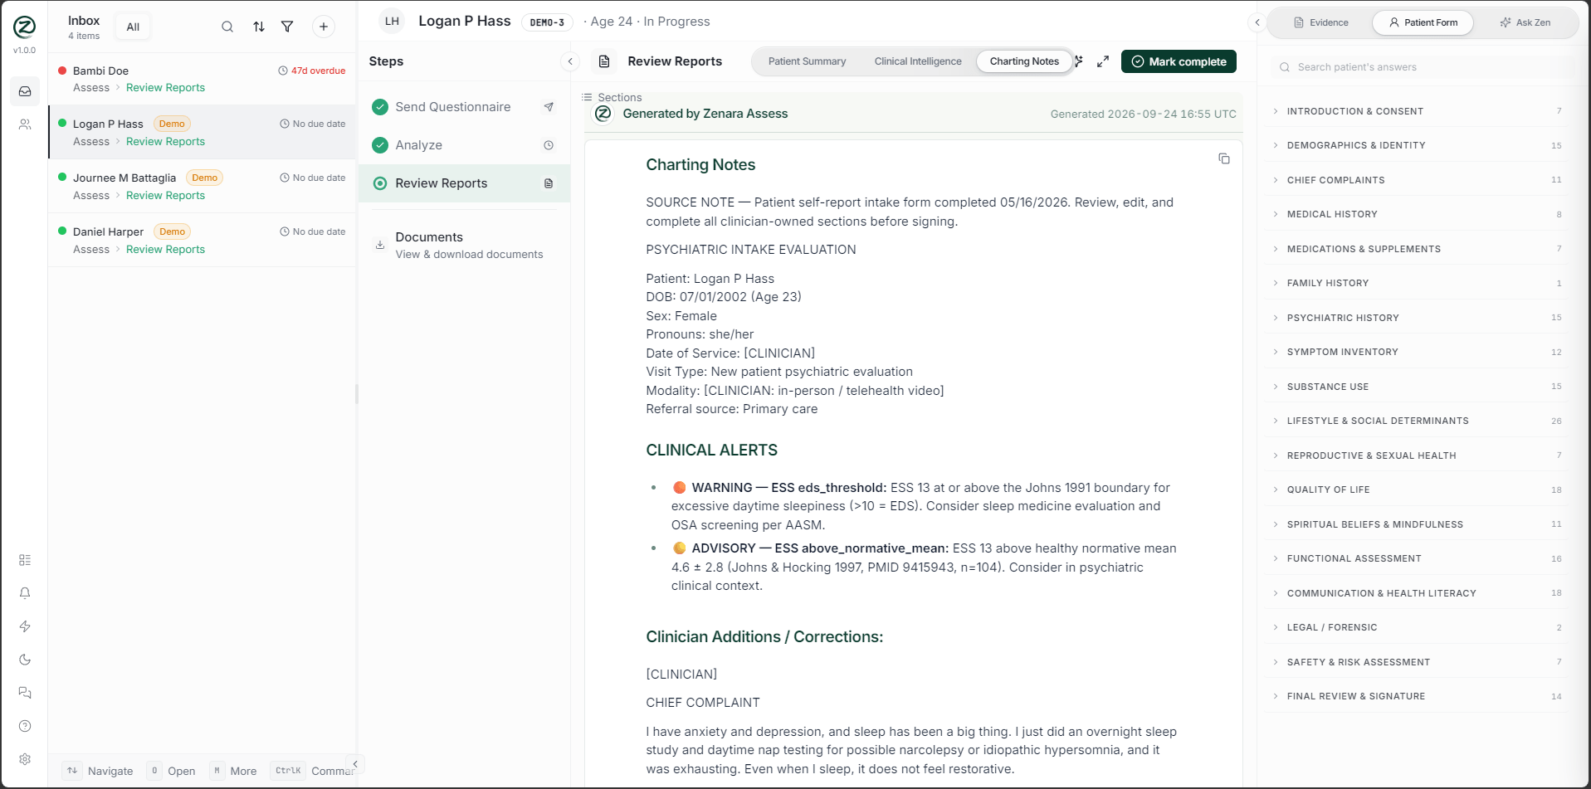Open the patients icon in left sidebar
This screenshot has width=1591, height=789.
(x=25, y=124)
